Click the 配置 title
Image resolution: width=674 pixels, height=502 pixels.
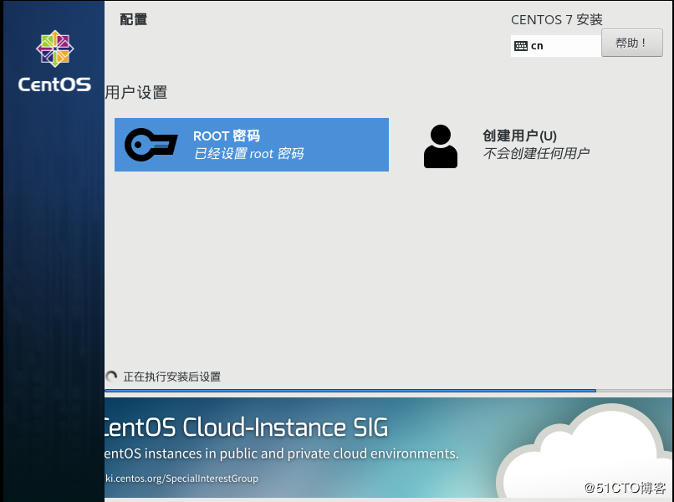(134, 19)
